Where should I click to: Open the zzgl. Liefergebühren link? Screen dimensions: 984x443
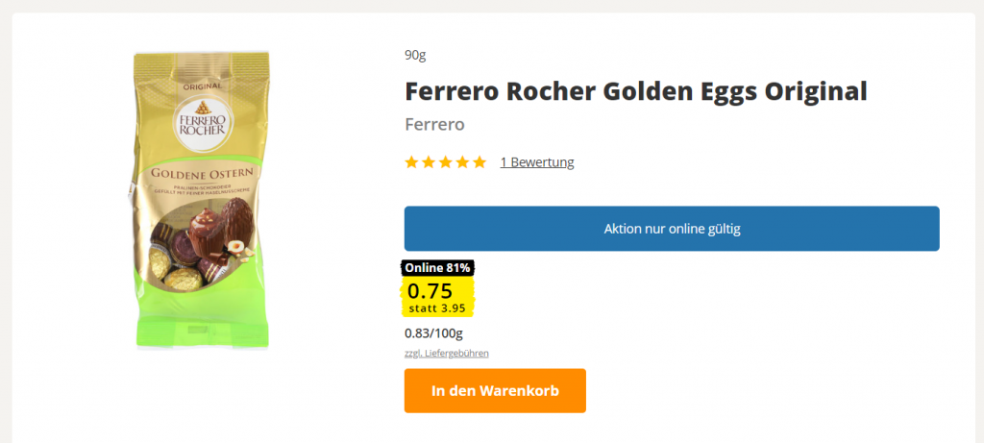[x=446, y=354]
